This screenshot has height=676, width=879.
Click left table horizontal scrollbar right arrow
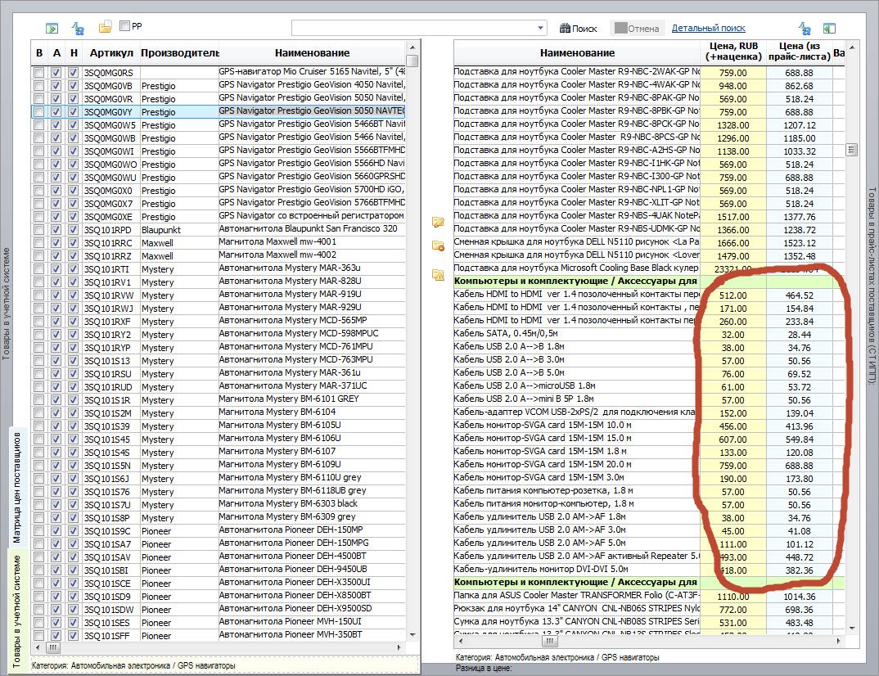(x=399, y=647)
